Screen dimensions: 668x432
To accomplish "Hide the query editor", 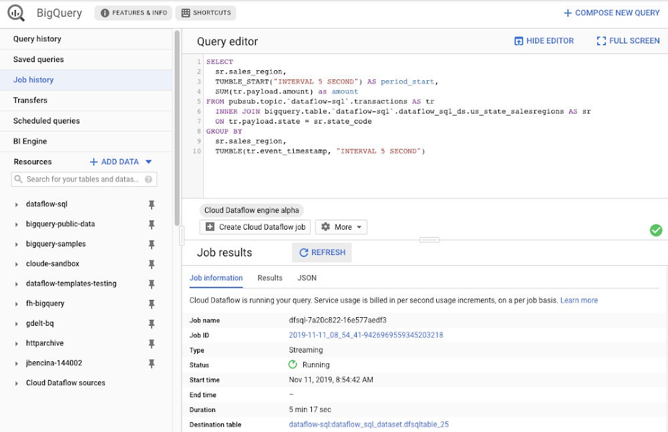I will point(544,41).
